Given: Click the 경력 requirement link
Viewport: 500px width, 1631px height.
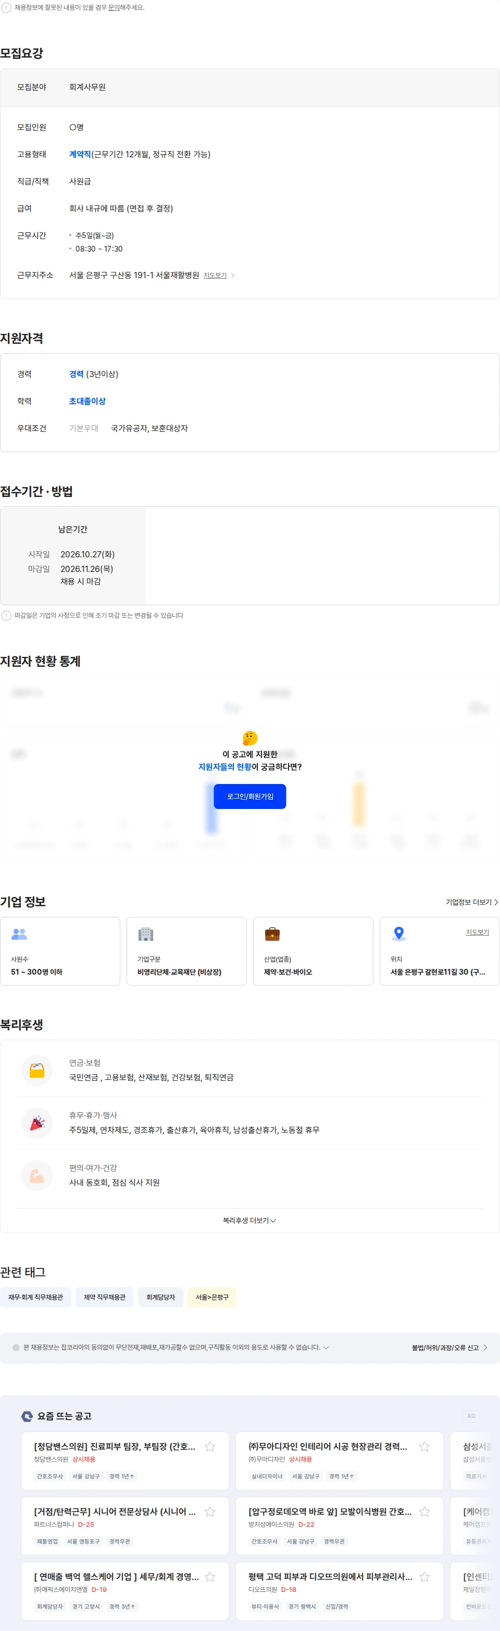Looking at the screenshot, I should click(x=77, y=374).
